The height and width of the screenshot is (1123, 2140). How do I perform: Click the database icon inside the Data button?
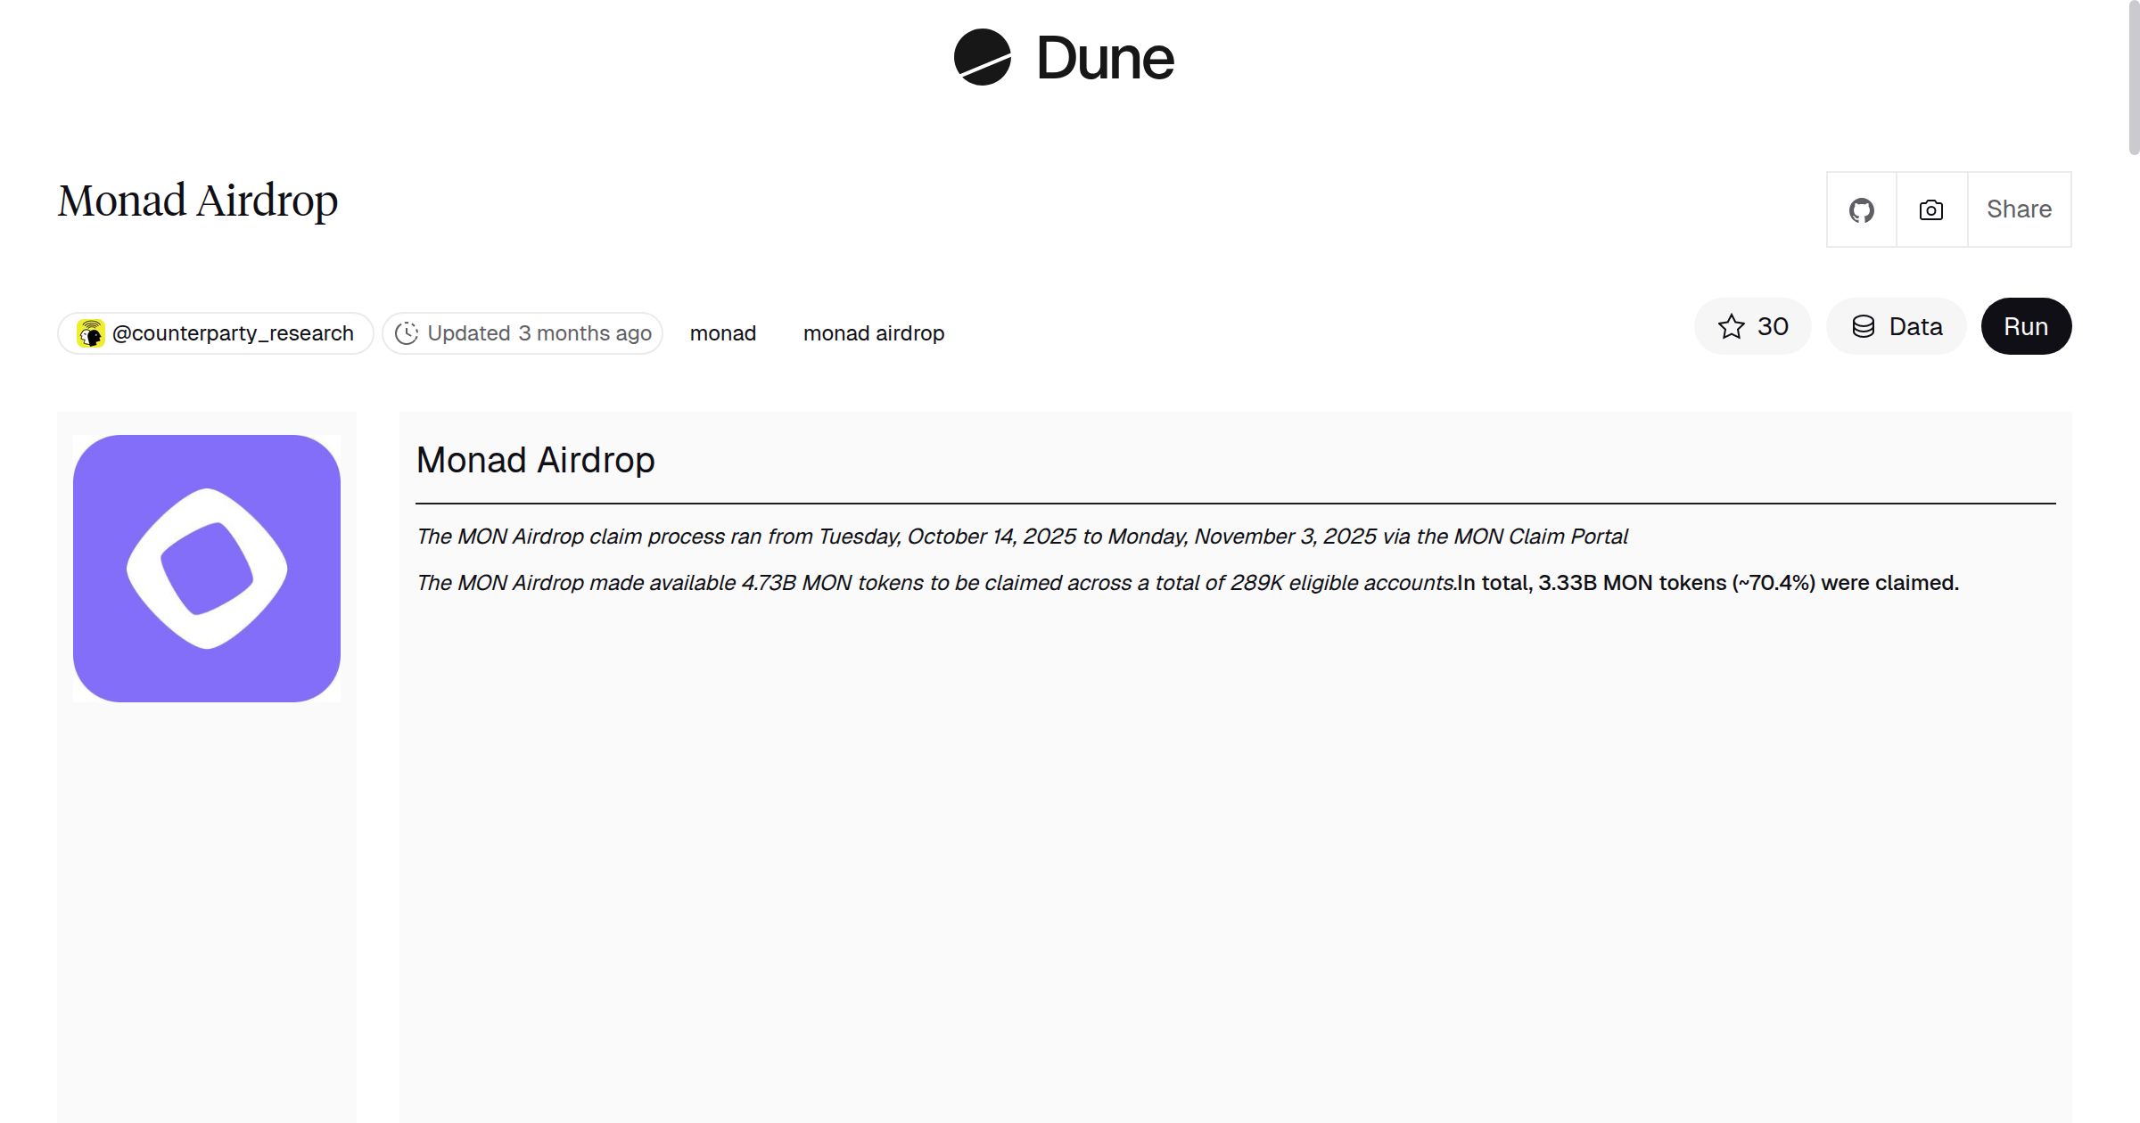tap(1865, 326)
